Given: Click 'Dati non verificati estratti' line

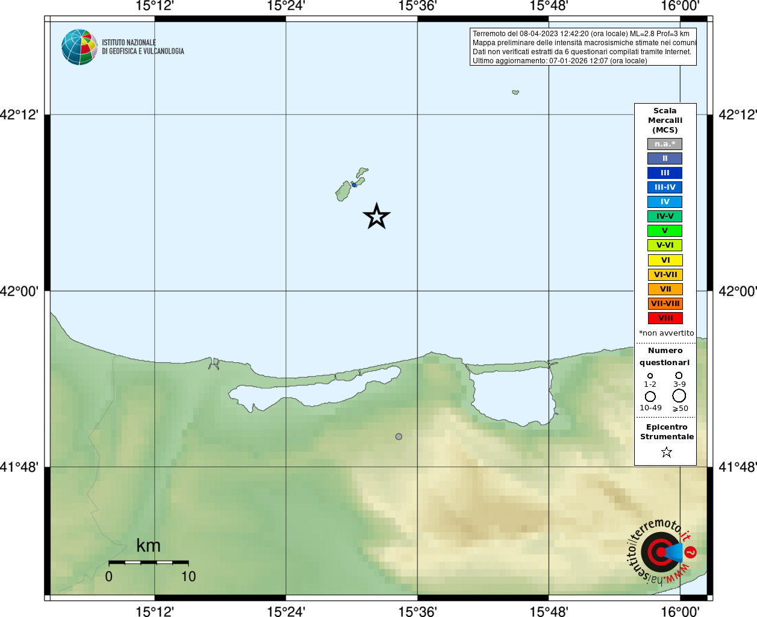Looking at the screenshot, I should (x=582, y=52).
